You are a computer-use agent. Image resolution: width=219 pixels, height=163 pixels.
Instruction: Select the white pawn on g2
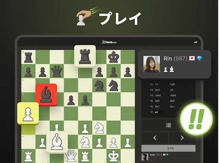click(113, 143)
